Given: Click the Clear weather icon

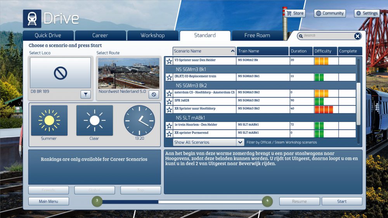Looking at the screenshot, I should [x=94, y=120].
